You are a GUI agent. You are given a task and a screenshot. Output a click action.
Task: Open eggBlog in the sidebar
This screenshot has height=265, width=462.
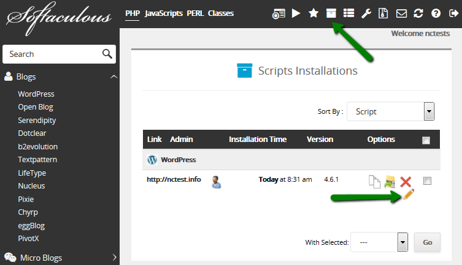point(31,226)
